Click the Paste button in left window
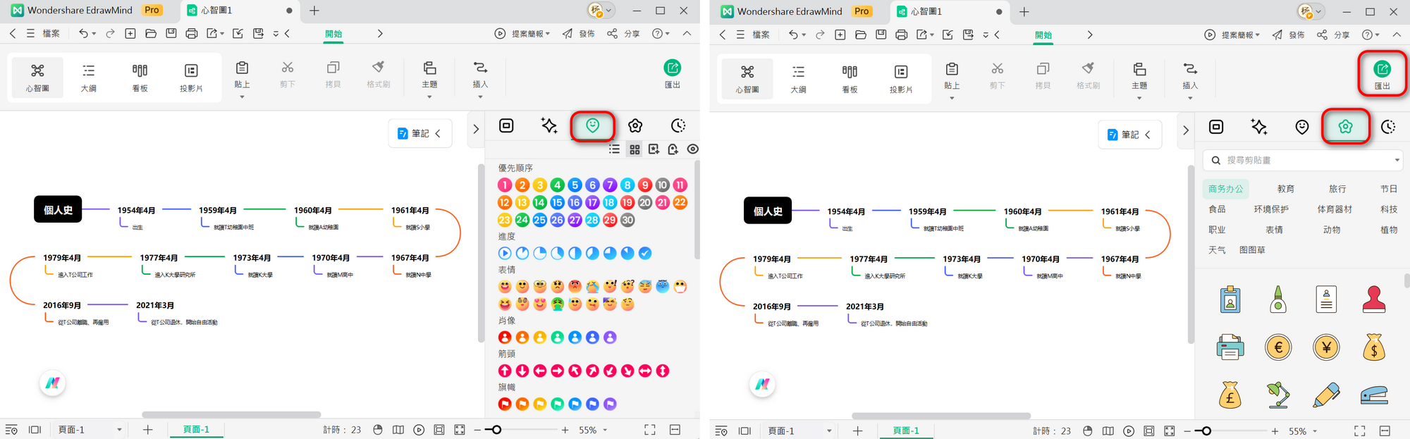The image size is (1410, 439). [x=242, y=73]
